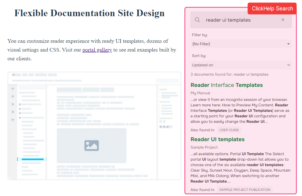This screenshot has height=196, width=302.
Task: Open the "Filter by" dropdown showing (No Filter)
Action: (241, 44)
